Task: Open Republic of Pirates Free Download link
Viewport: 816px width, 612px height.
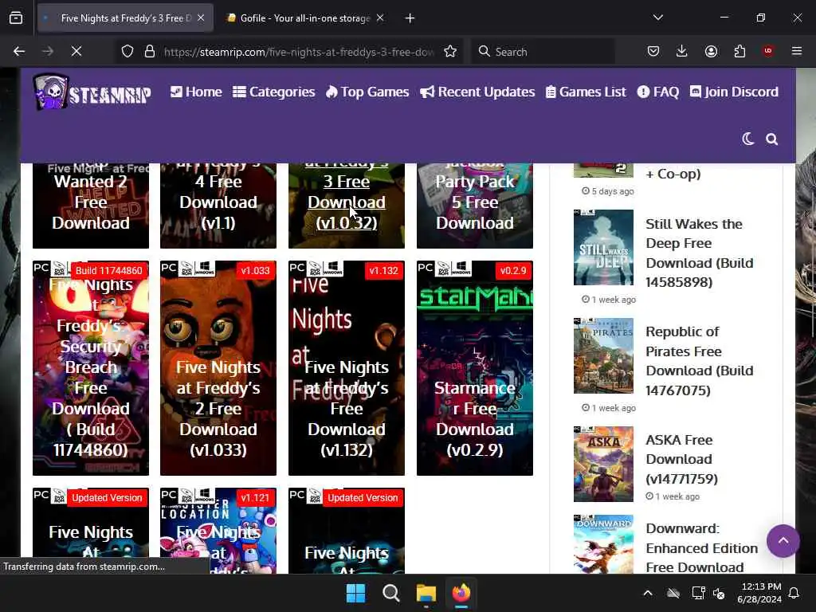Action: tap(700, 361)
